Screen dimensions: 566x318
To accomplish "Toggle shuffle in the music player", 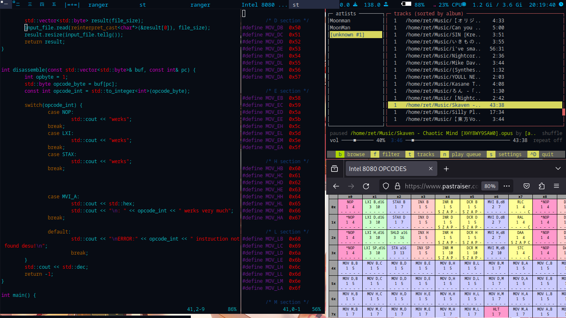I will [x=552, y=133].
